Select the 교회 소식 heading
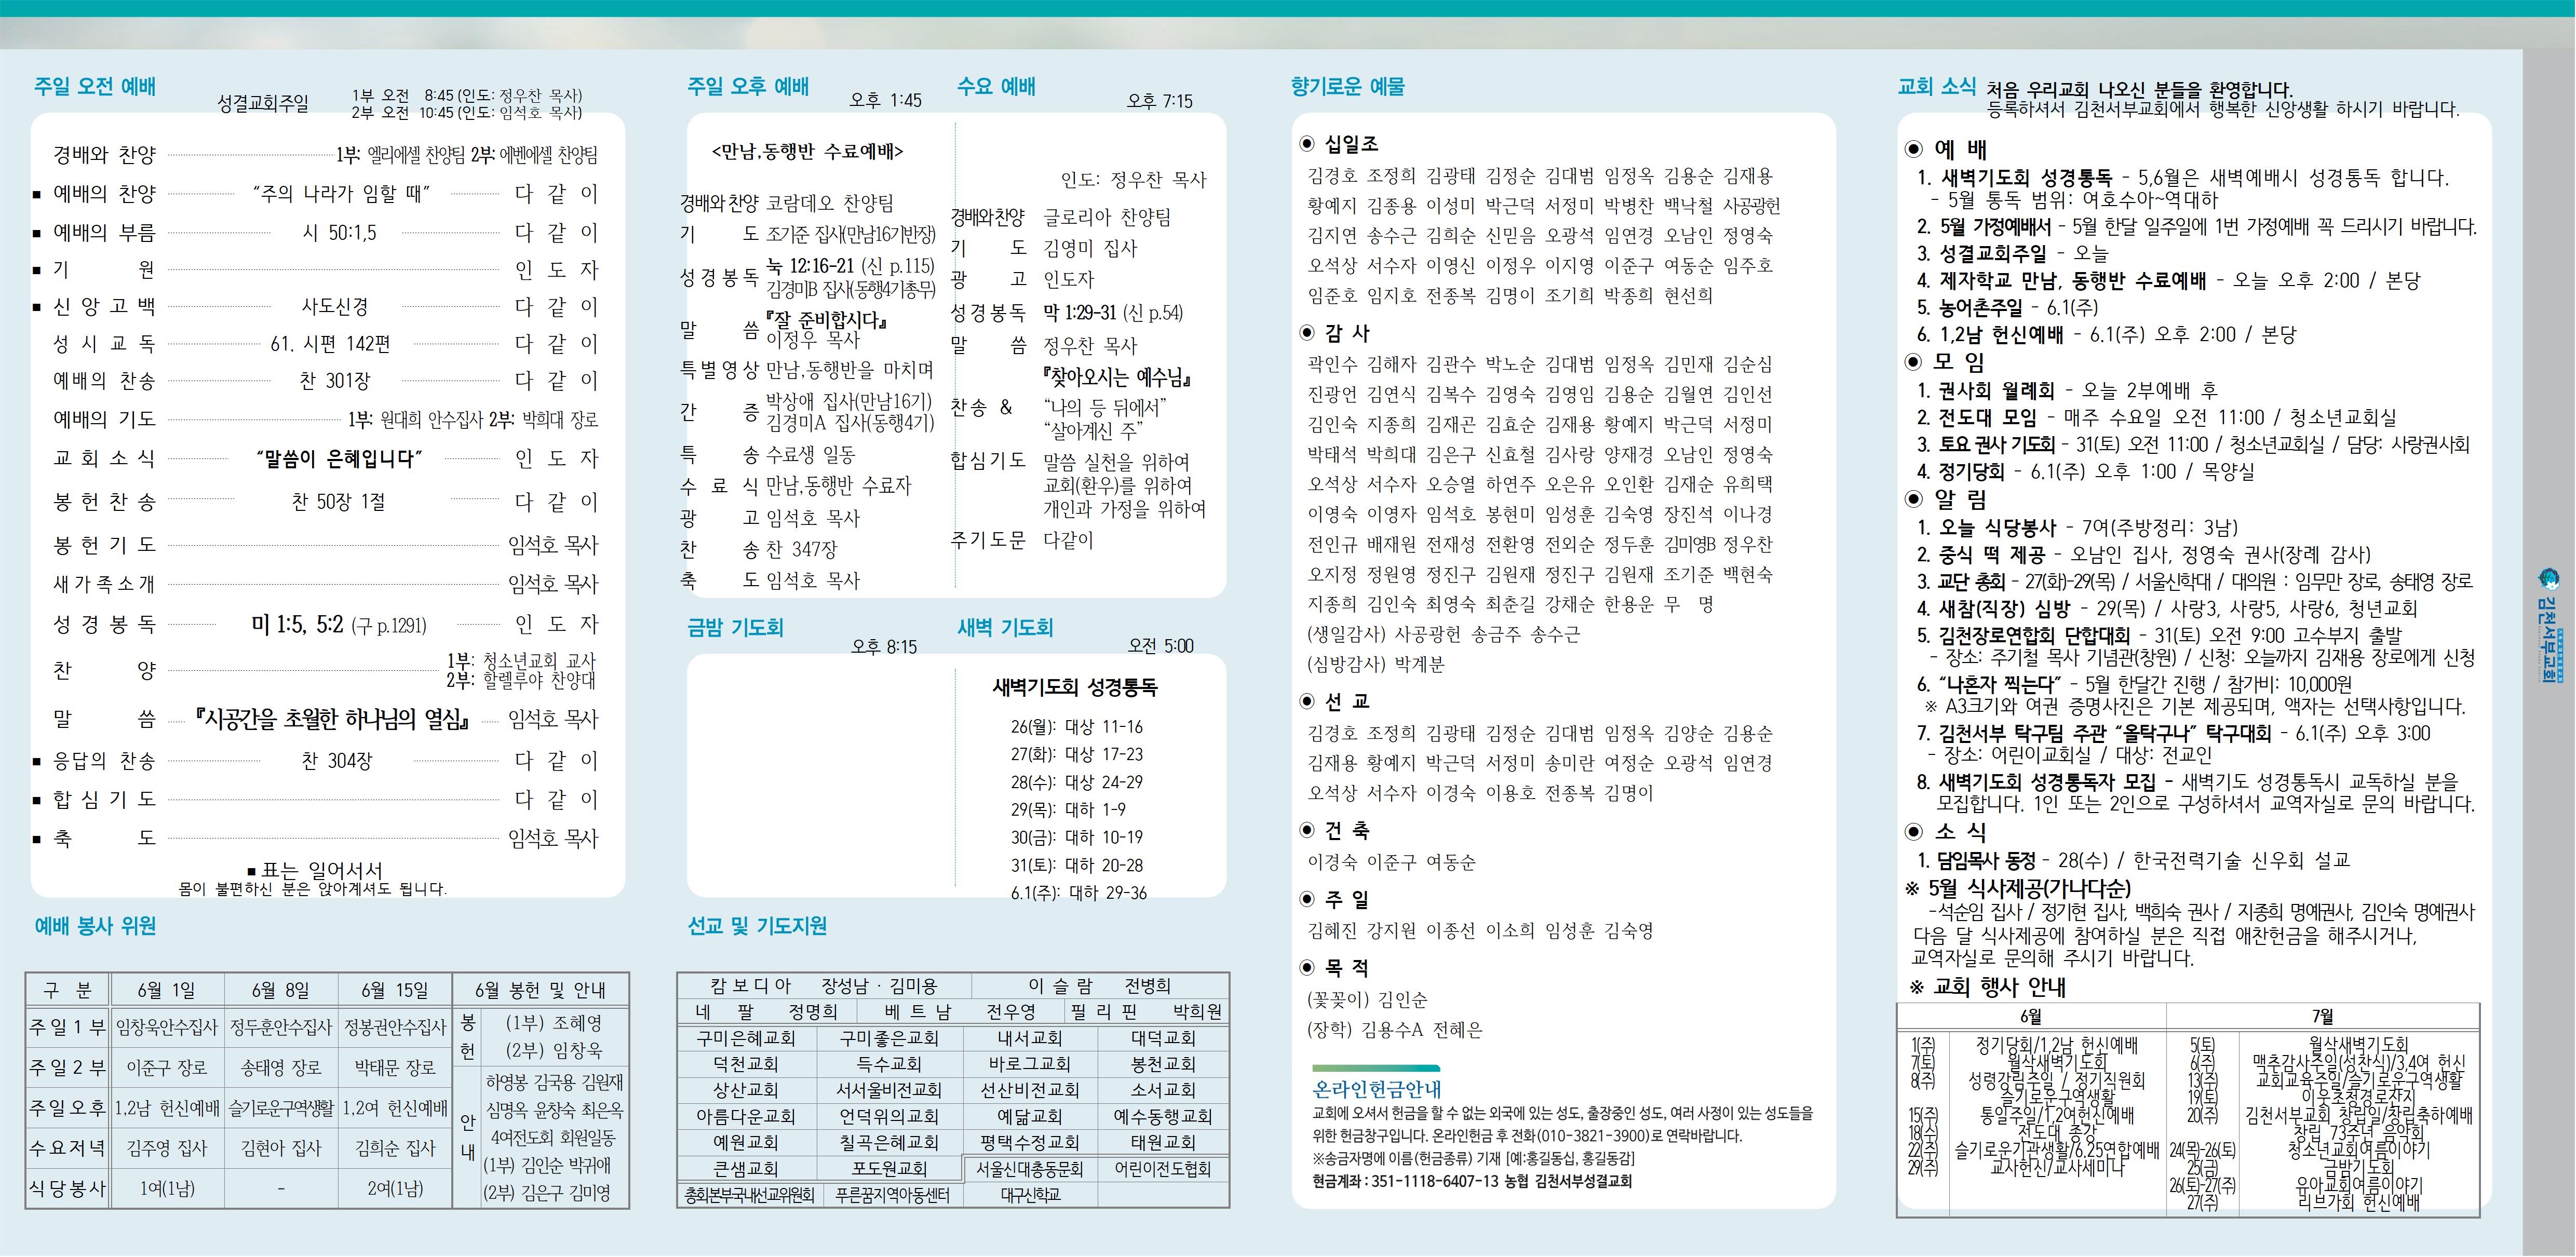2576x1257 pixels. [1937, 87]
